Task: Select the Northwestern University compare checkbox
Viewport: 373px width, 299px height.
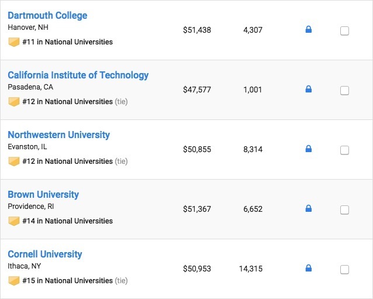Action: pyautogui.click(x=344, y=150)
